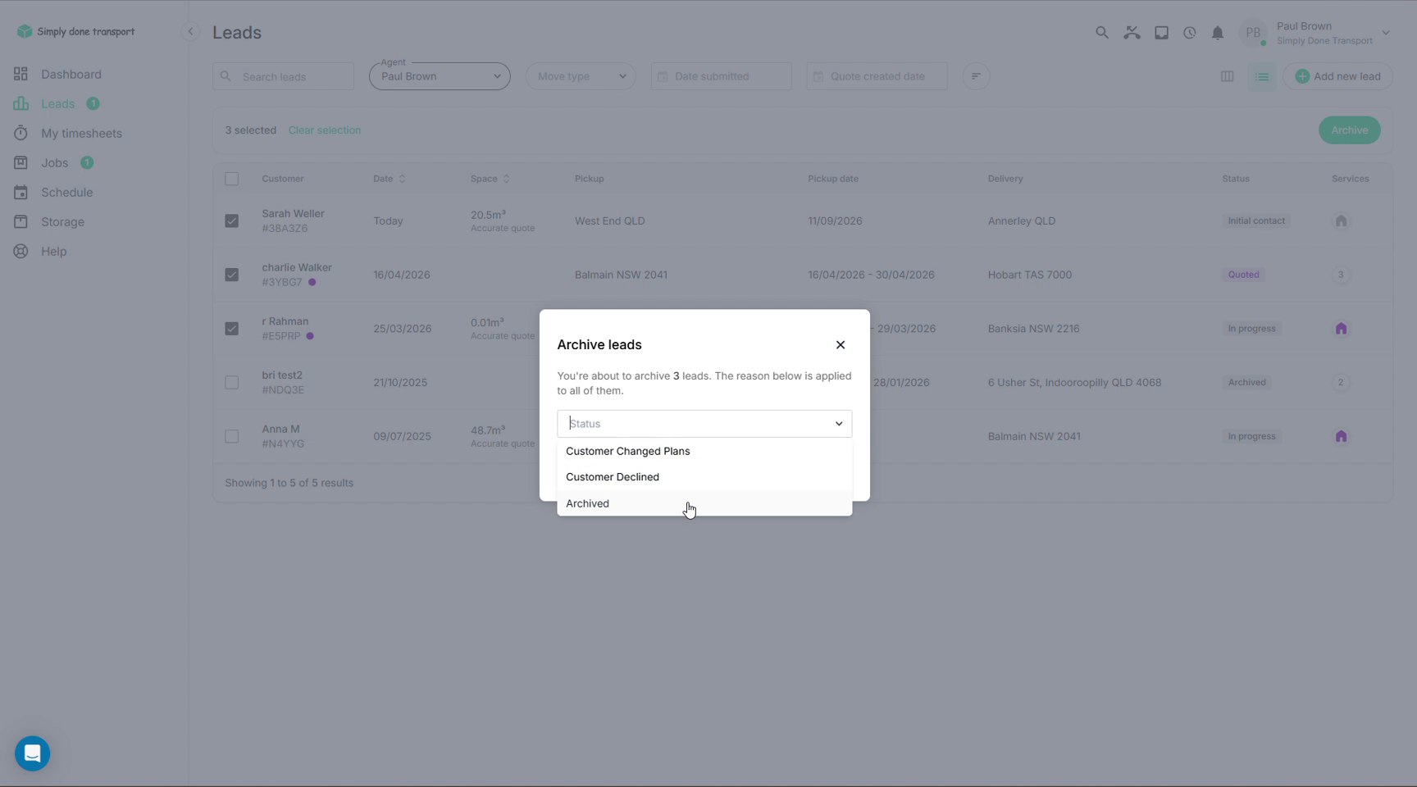The image size is (1417, 787).
Task: Open the Agent dropdown showing Paul Brown
Action: click(x=440, y=76)
